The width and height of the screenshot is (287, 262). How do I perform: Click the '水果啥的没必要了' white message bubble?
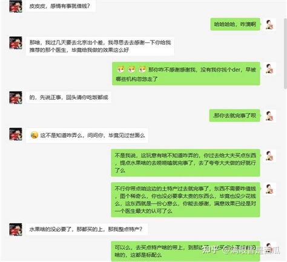(x=87, y=229)
